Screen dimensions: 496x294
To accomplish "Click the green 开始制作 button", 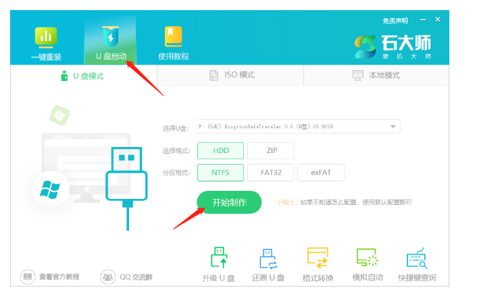I will click(228, 202).
